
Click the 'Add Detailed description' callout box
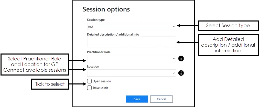click(x=228, y=45)
